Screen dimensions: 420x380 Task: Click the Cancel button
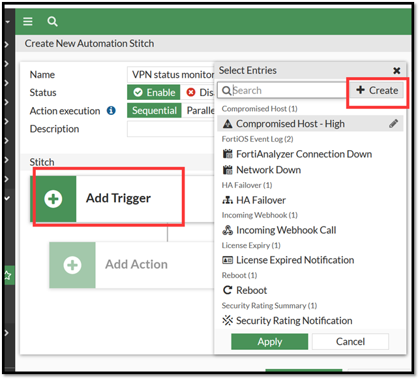pos(350,341)
